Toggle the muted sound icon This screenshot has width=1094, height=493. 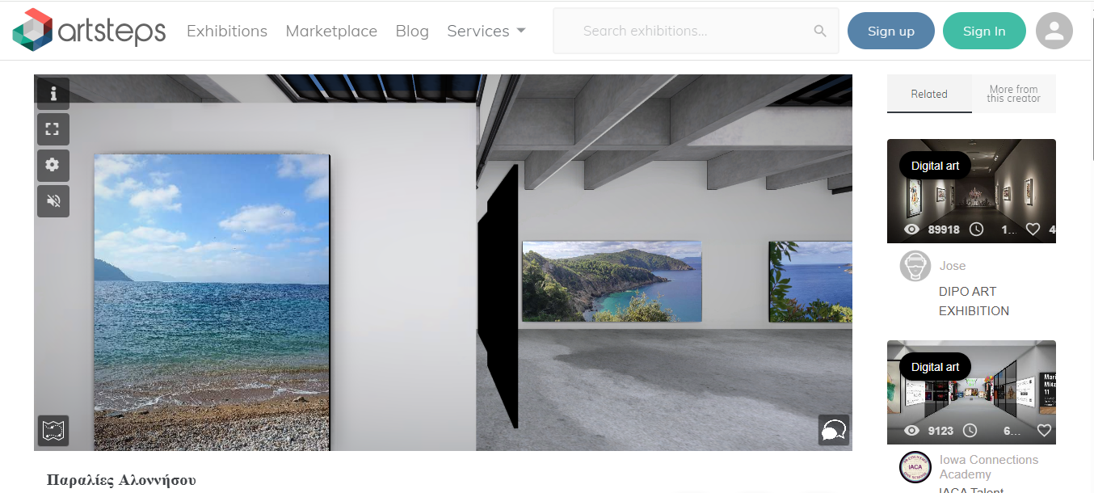pyautogui.click(x=53, y=201)
